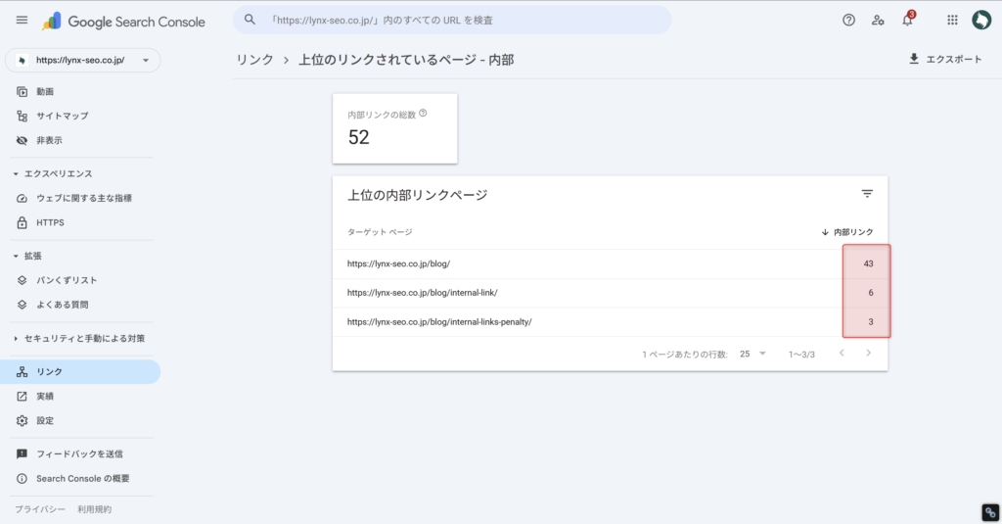Open サイトマップ in the sidebar

point(62,116)
